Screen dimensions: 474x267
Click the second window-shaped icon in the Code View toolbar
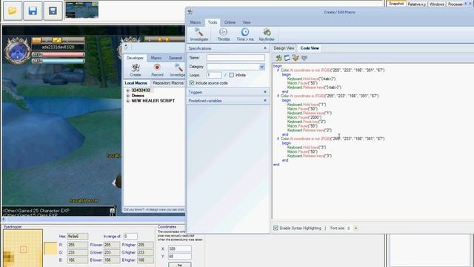(287, 58)
